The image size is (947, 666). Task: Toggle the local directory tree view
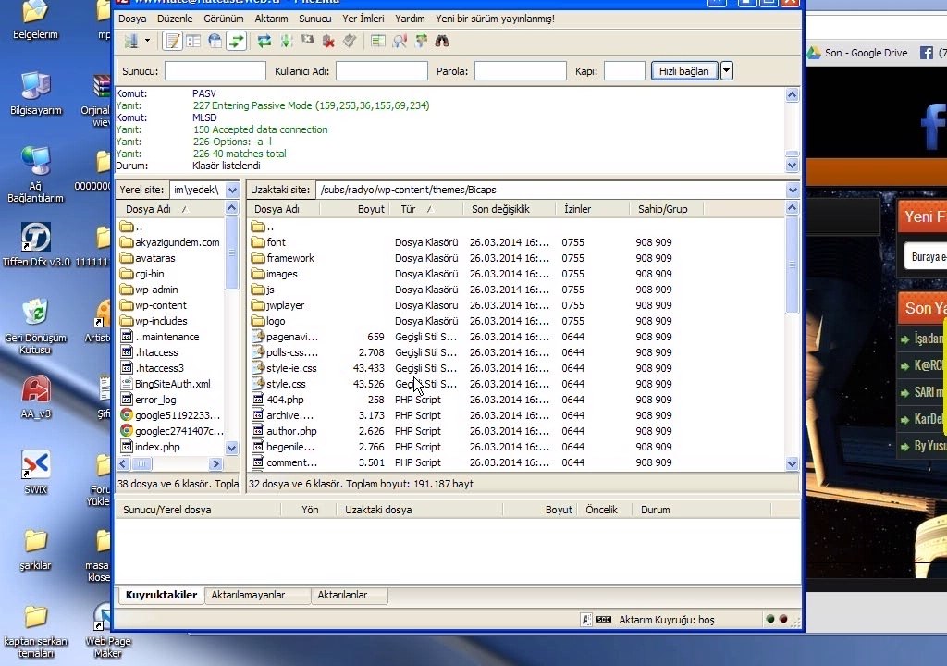click(193, 41)
